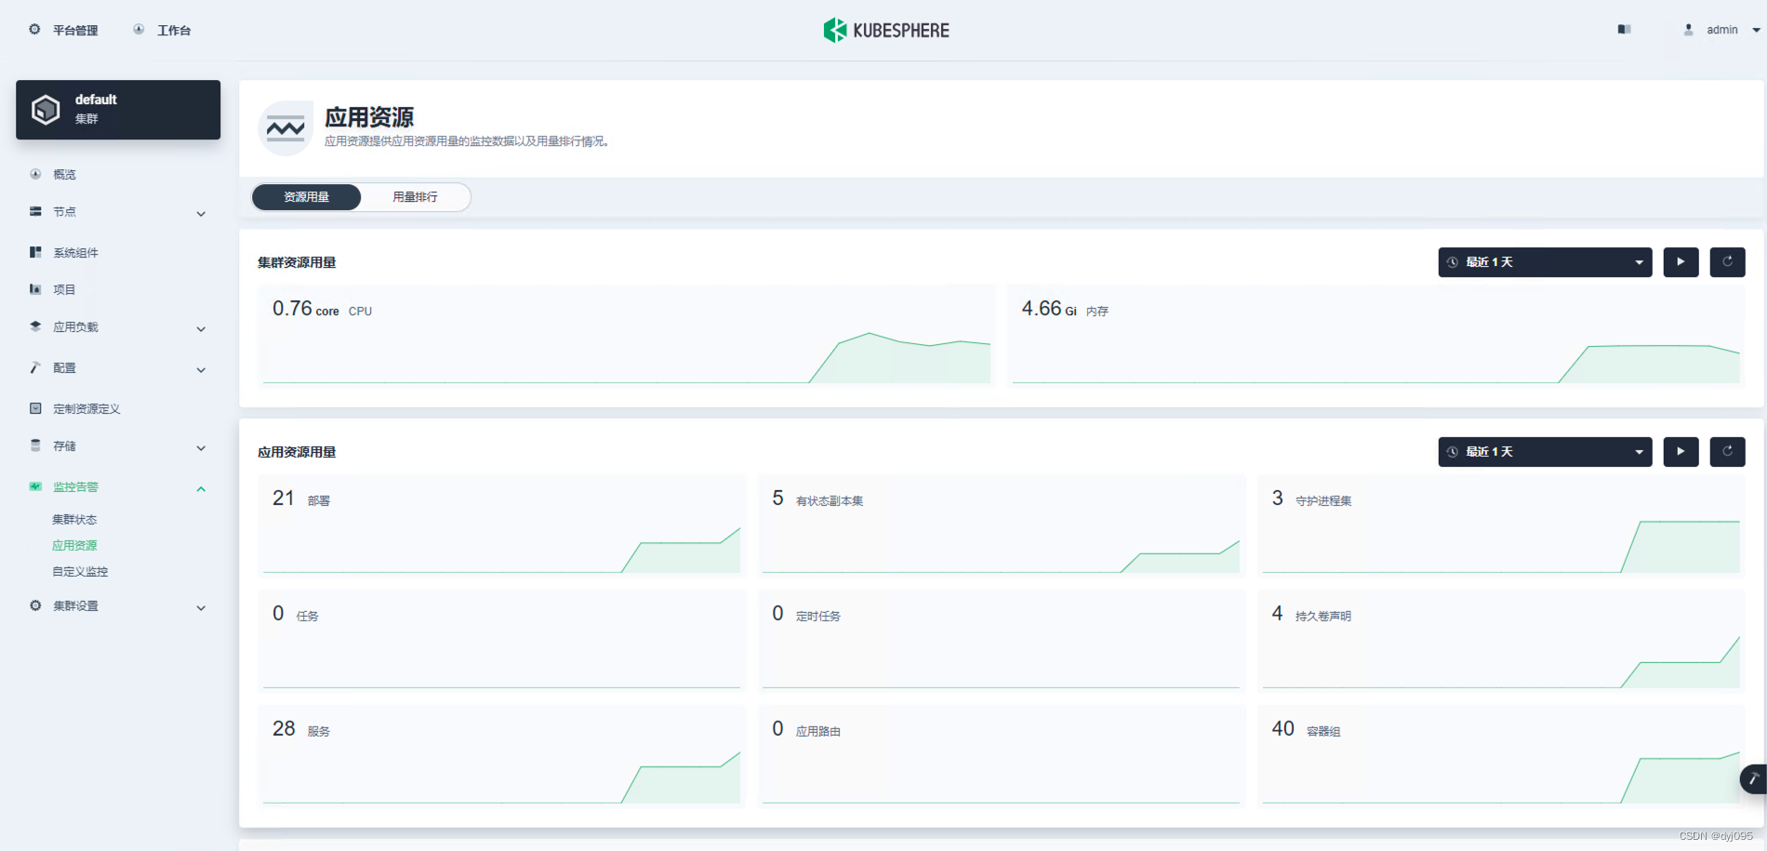The image size is (1767, 851).
Task: Open the 0 应用路由 card
Action: (1002, 756)
